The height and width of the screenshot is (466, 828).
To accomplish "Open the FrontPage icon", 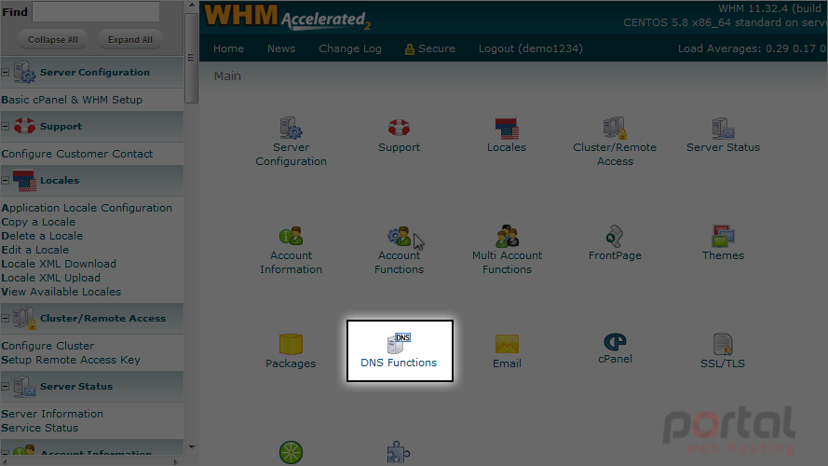I will tap(615, 236).
